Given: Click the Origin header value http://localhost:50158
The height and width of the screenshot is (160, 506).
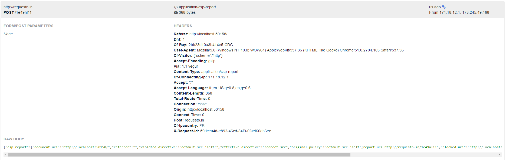Looking at the screenshot, I should [x=206, y=109].
